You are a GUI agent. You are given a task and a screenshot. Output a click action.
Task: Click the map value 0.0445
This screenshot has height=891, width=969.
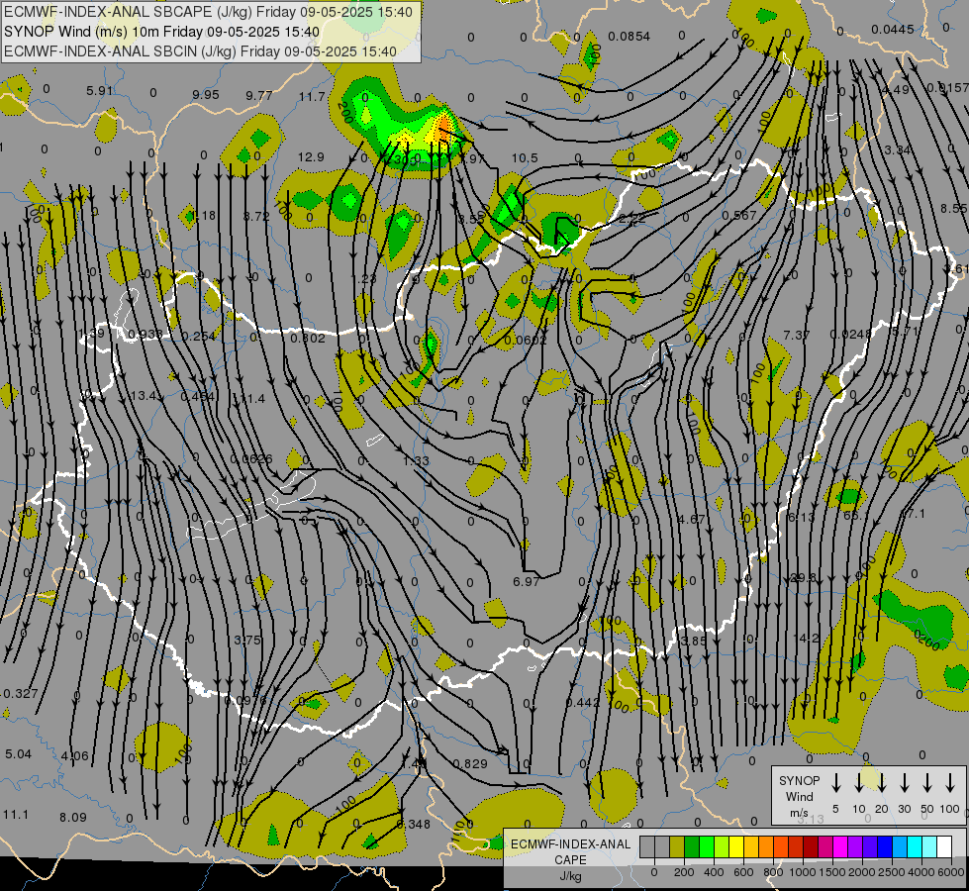click(x=893, y=30)
